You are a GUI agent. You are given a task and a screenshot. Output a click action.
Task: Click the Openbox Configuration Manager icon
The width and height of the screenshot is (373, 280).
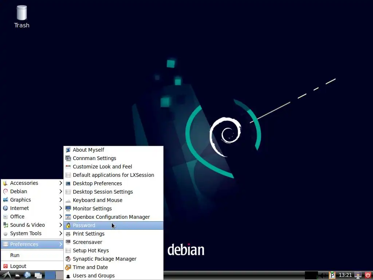click(x=68, y=217)
